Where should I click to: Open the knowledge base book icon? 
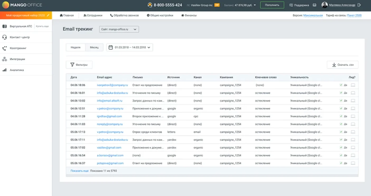click(314, 5)
